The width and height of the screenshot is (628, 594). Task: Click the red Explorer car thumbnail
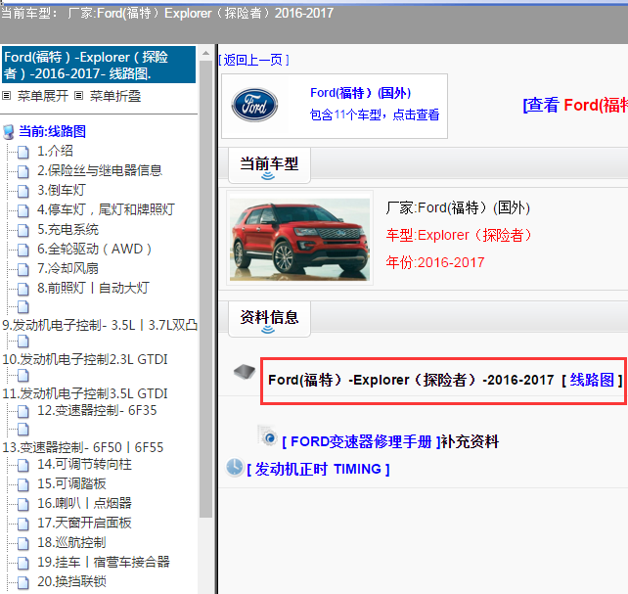299,239
